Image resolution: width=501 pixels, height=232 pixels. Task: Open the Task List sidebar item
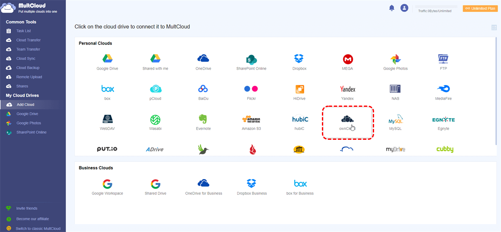click(x=23, y=31)
